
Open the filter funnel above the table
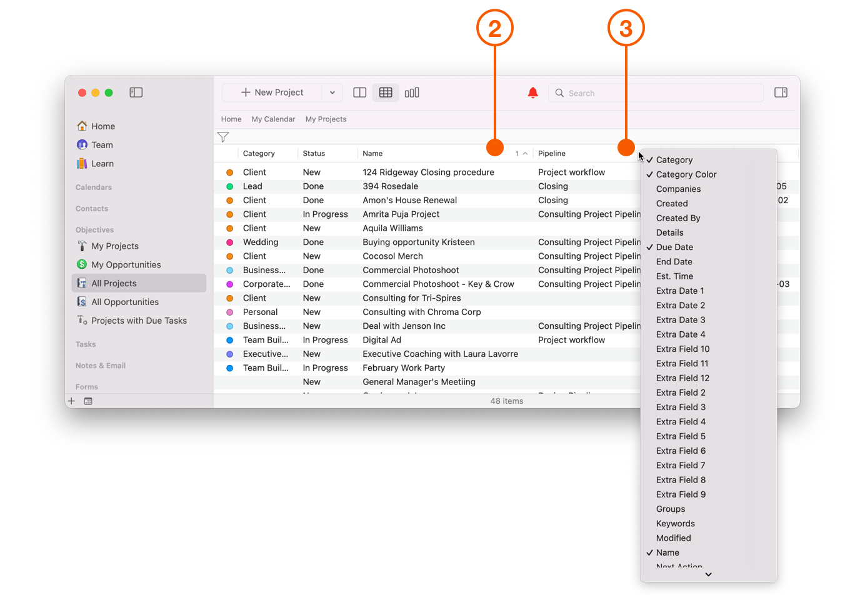tap(223, 136)
